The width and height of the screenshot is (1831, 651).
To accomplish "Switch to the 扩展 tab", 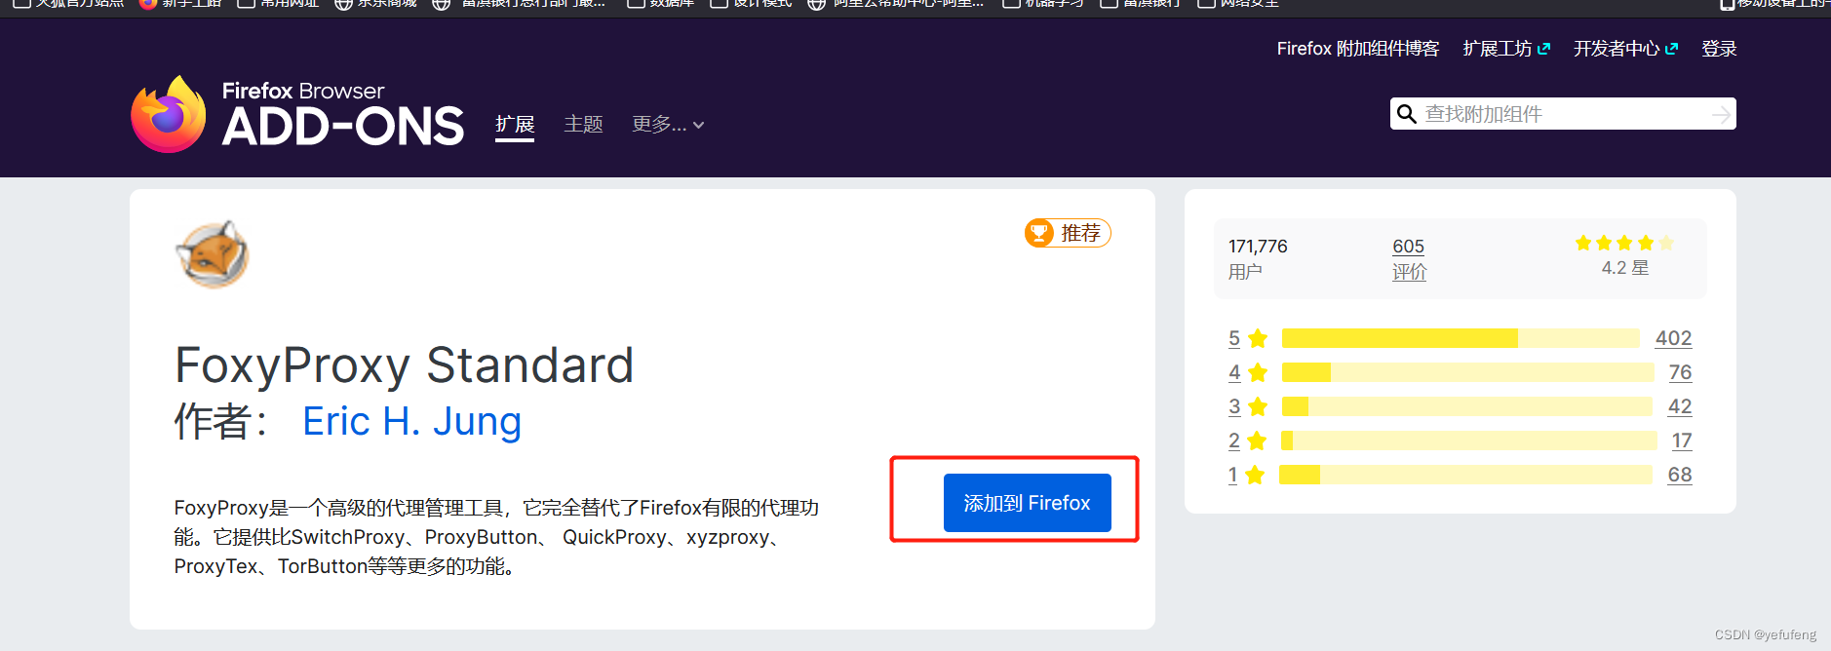I will tap(515, 124).
